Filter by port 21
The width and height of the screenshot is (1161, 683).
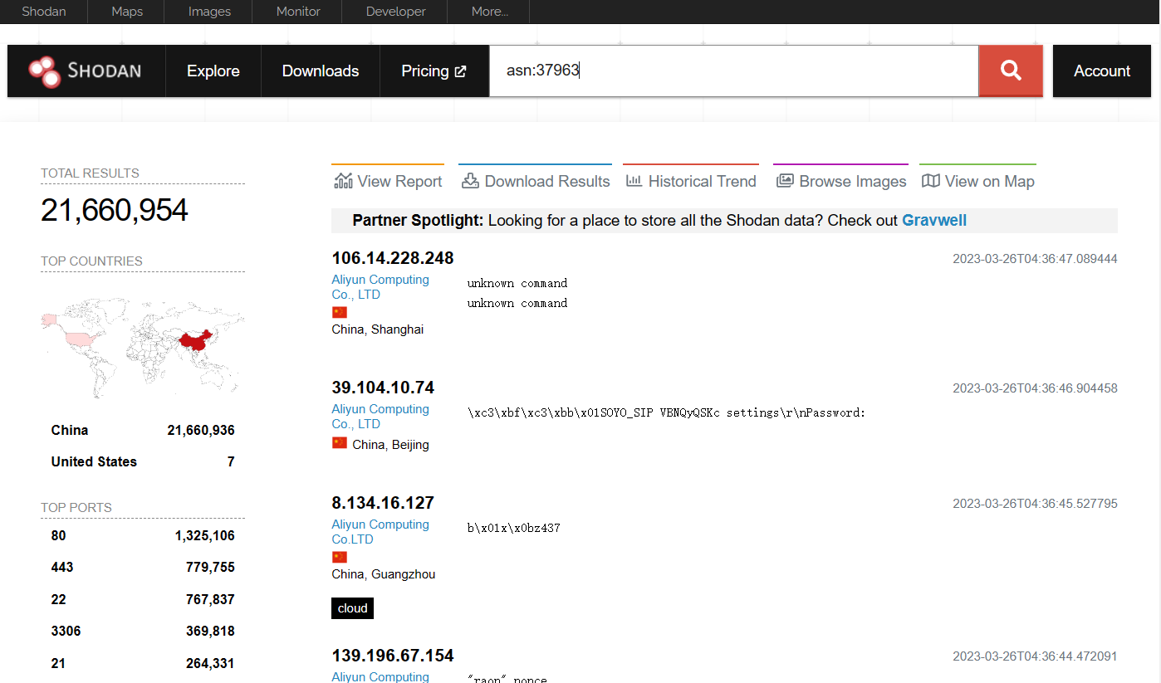click(58, 663)
